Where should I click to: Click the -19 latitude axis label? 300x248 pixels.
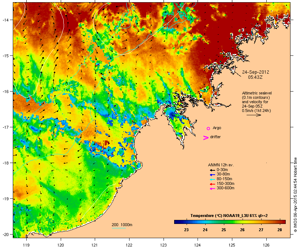[5, 199]
